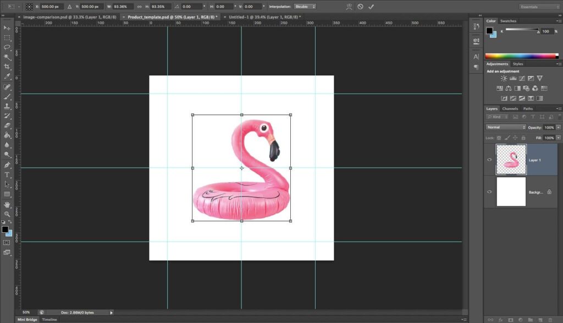Select the Type tool in the toolbar
This screenshot has width=563, height=323.
coord(7,174)
